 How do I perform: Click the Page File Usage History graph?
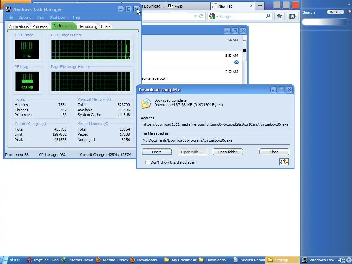click(91, 81)
